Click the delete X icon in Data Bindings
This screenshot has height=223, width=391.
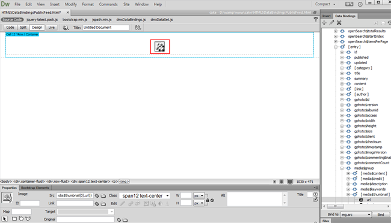click(x=339, y=23)
